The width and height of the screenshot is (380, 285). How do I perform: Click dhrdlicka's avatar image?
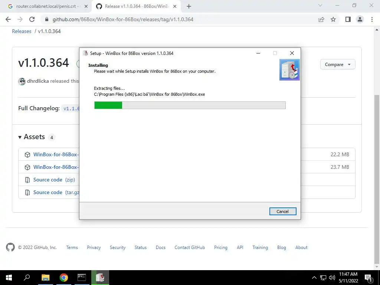tap(22, 81)
